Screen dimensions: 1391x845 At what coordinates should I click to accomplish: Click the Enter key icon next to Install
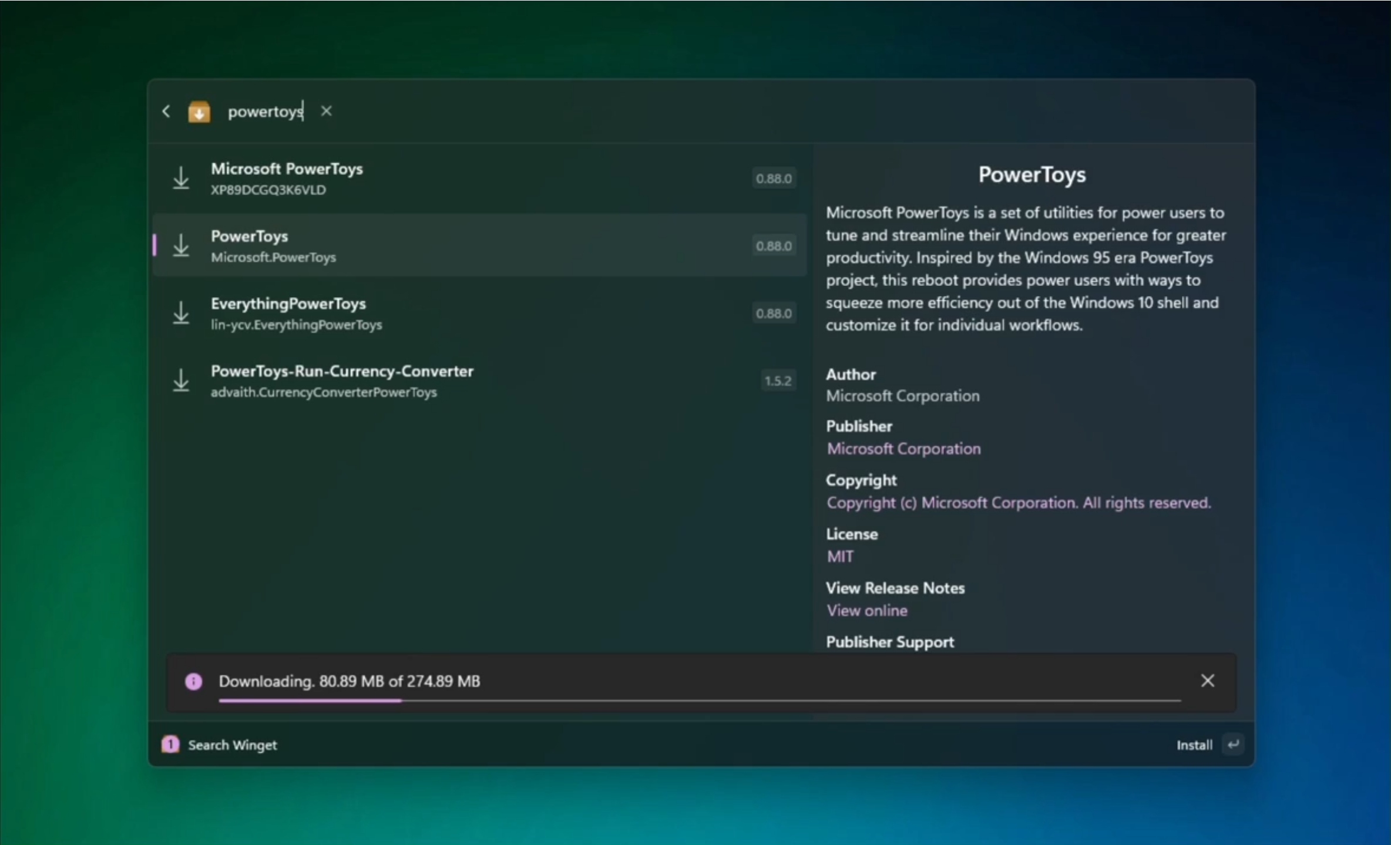click(x=1233, y=745)
